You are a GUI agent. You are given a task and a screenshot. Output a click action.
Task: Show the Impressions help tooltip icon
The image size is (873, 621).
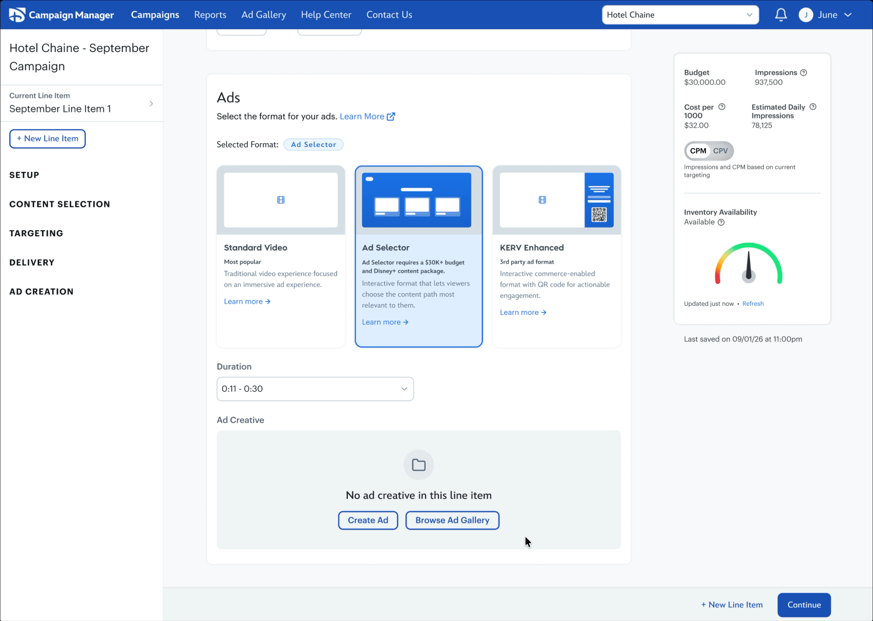click(804, 73)
